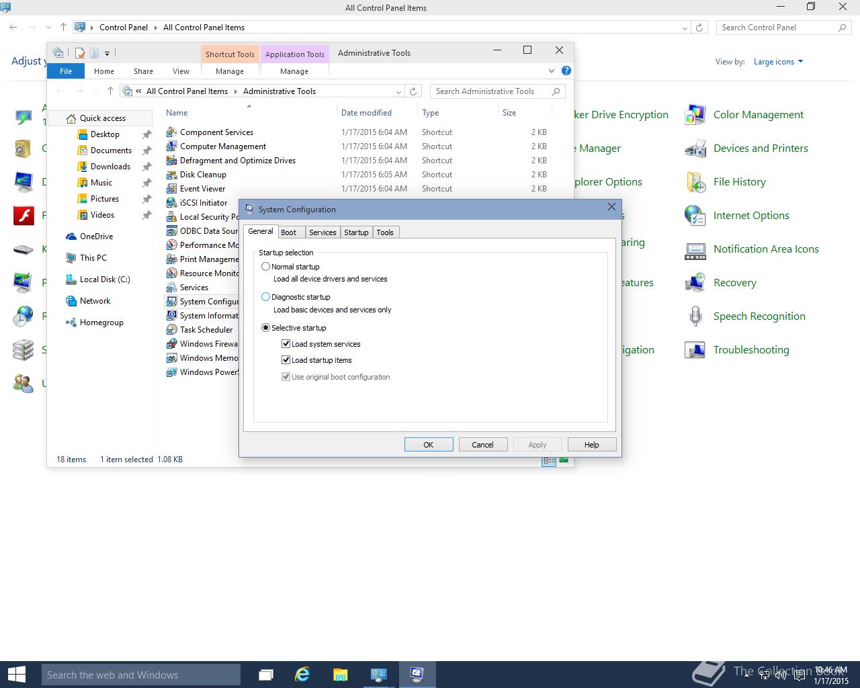The width and height of the screenshot is (860, 688).
Task: Select Local Disk (C:) in navigation pane
Action: (105, 279)
